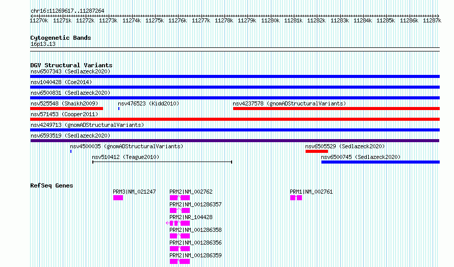Select the nsv4249713 gnomAD blue bar
This screenshot has height=267, width=454.
[235, 130]
